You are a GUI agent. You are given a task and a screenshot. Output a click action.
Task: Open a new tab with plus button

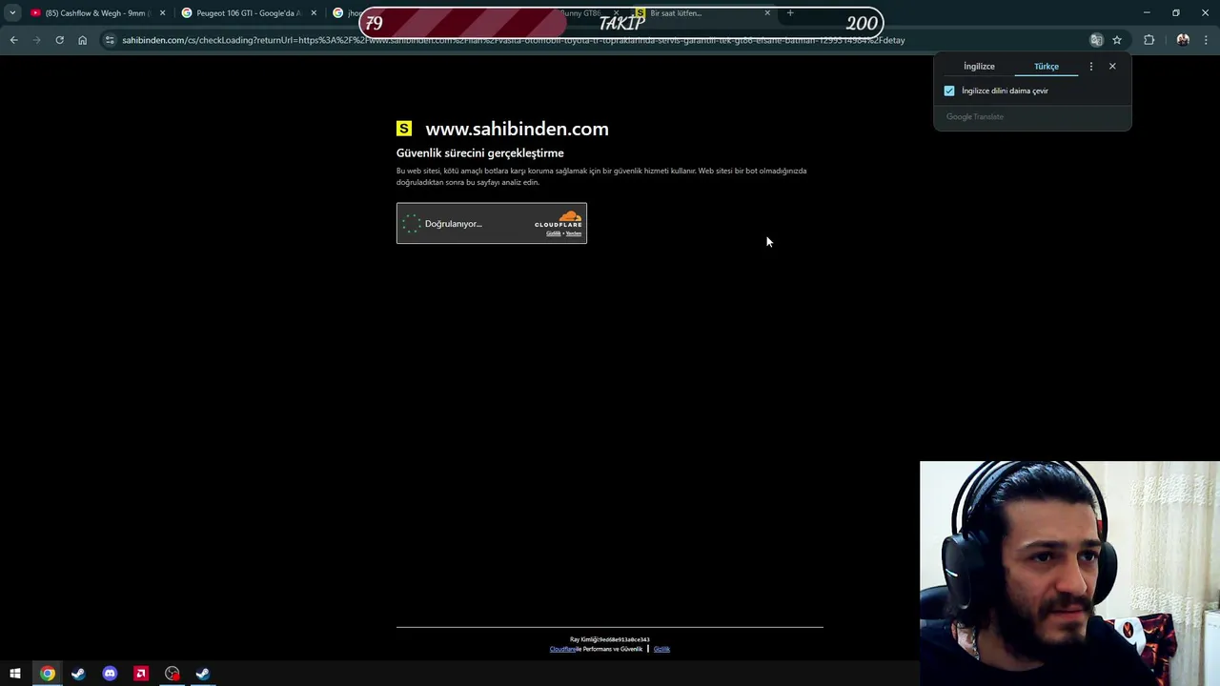790,13
